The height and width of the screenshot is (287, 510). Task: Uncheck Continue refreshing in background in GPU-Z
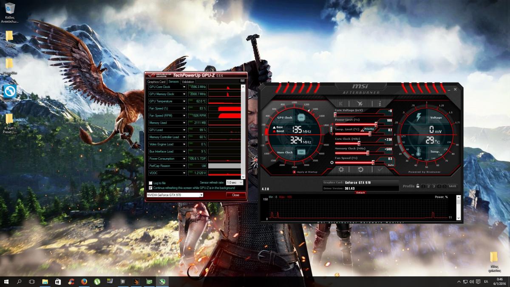click(150, 188)
